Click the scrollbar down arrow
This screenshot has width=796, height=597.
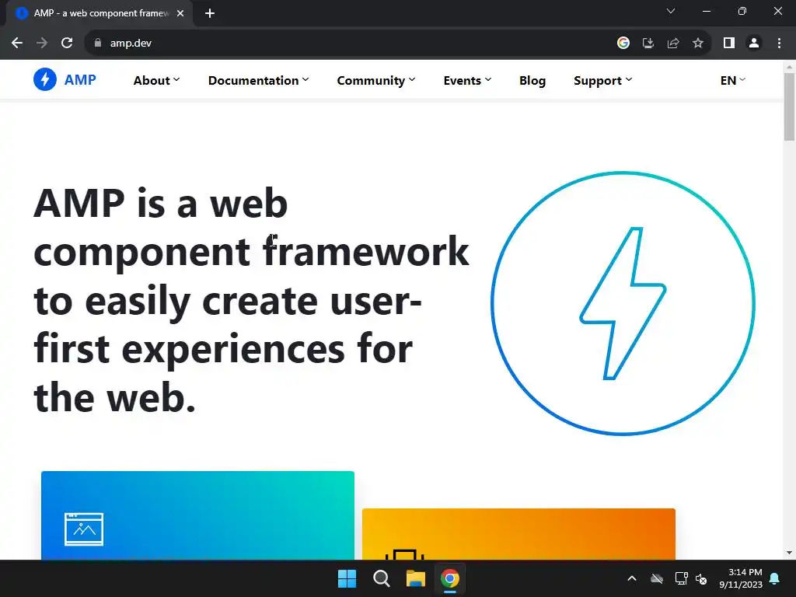(x=789, y=553)
